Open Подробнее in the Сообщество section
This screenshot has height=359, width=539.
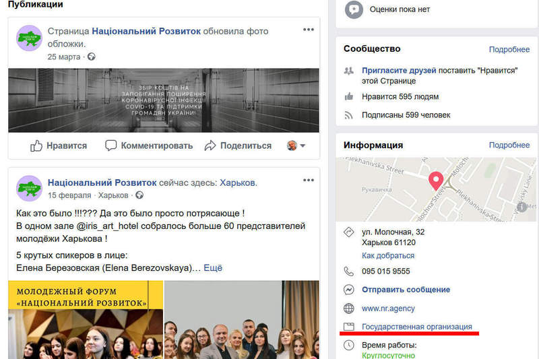(509, 49)
